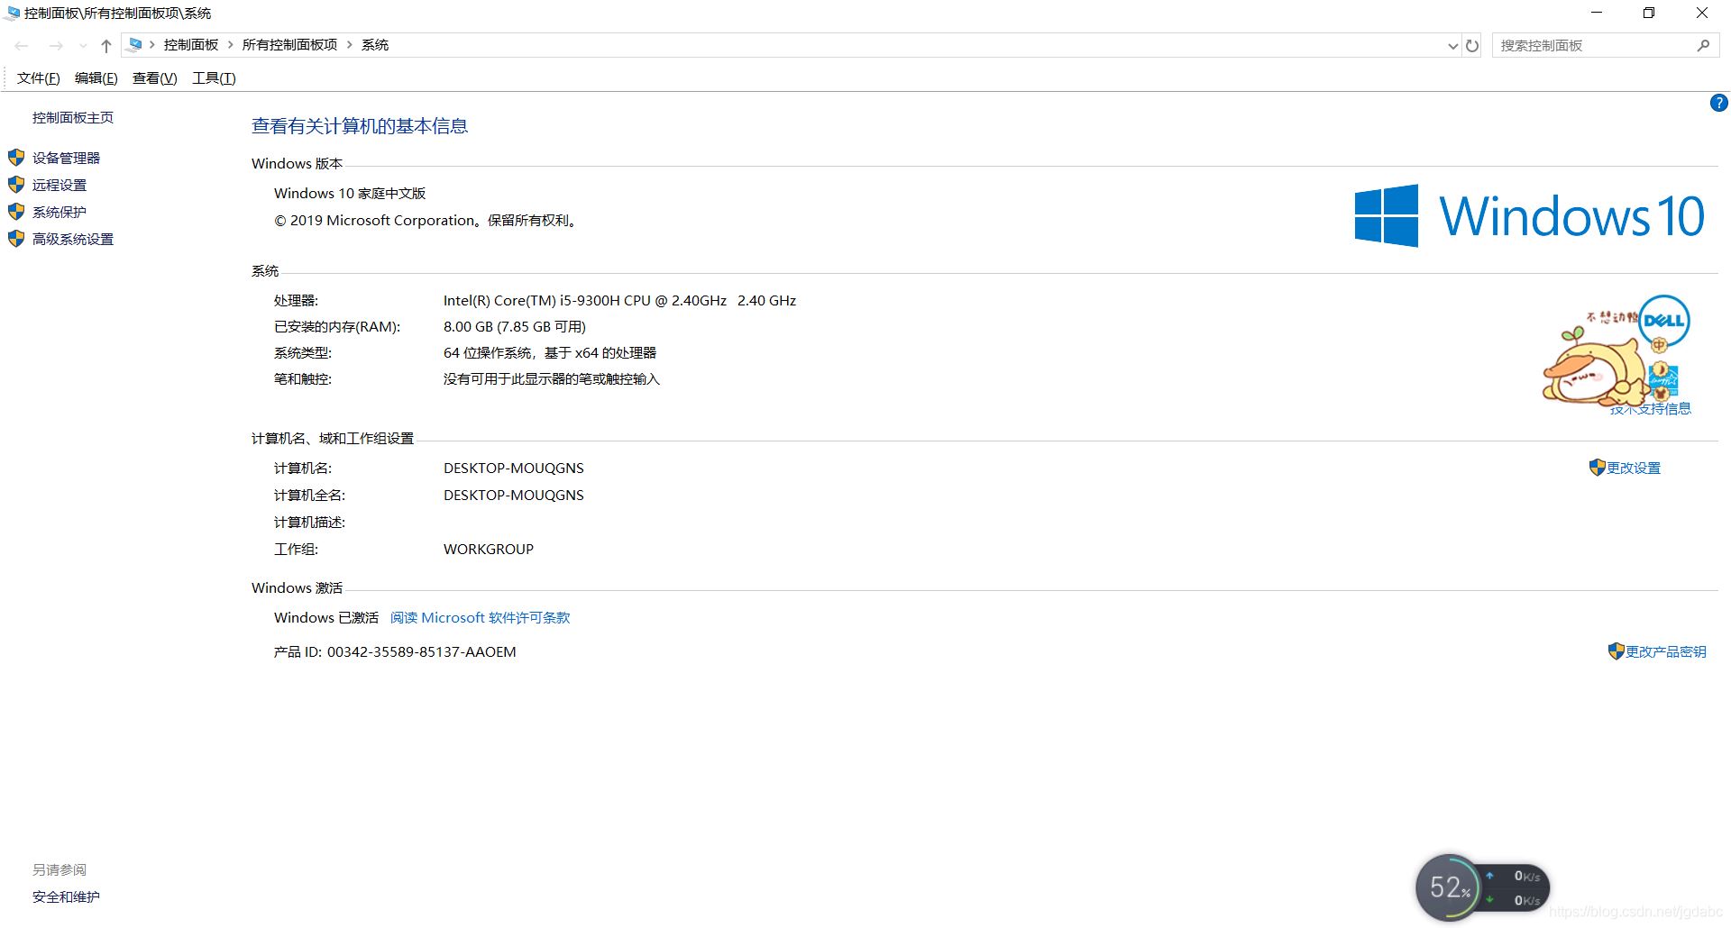Go up one level with up arrow

106,45
